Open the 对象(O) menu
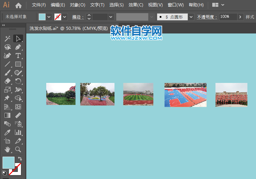The width and height of the screenshot is (256, 179). tap(78, 5)
